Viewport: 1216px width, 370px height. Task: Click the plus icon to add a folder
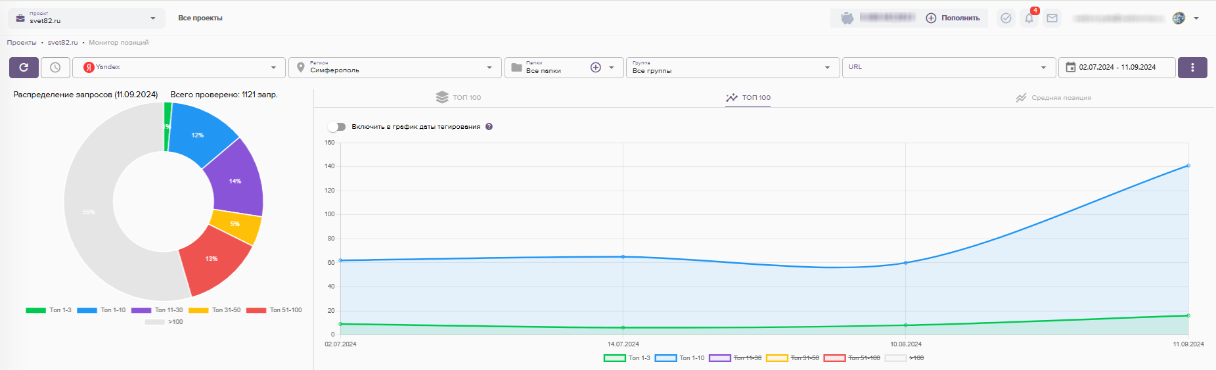(x=595, y=67)
